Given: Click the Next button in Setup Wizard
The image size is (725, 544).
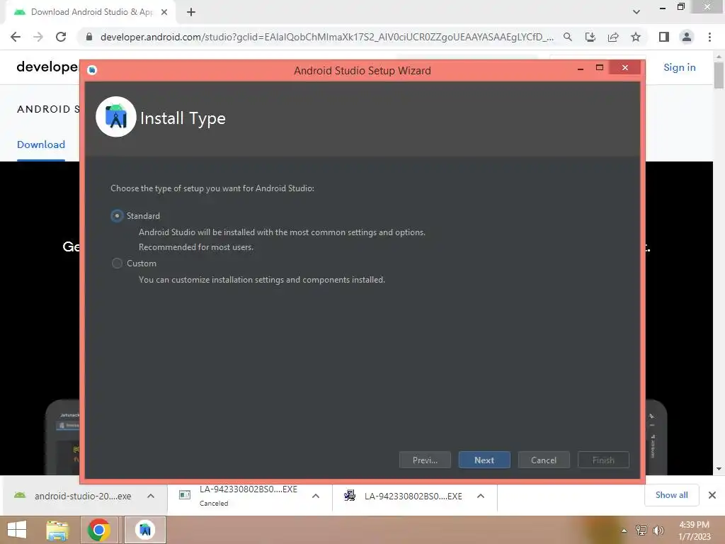Looking at the screenshot, I should point(484,460).
